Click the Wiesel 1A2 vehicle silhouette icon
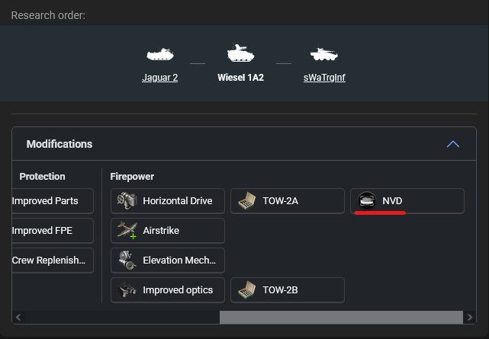489x339 pixels. point(240,53)
